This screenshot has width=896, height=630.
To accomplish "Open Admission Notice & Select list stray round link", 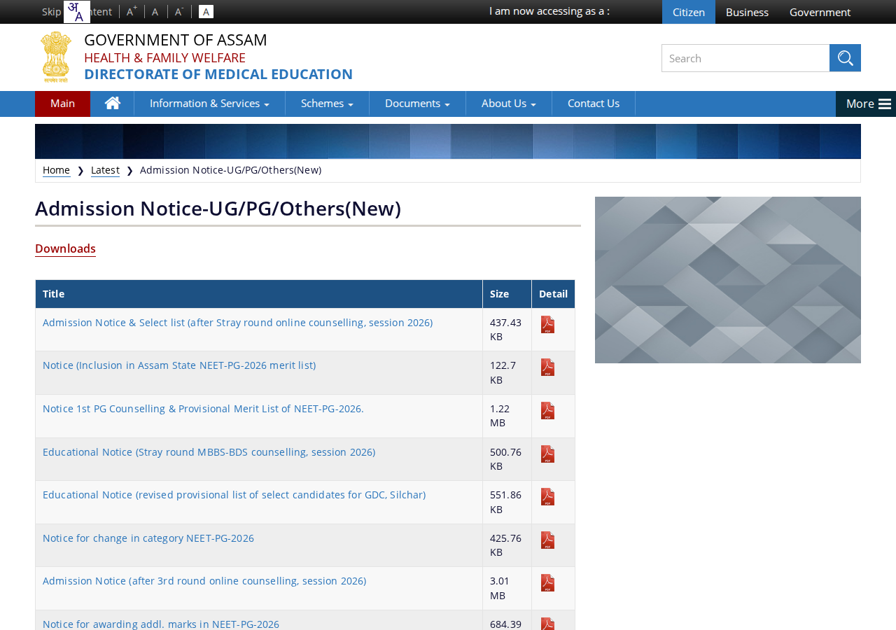I will [237, 323].
